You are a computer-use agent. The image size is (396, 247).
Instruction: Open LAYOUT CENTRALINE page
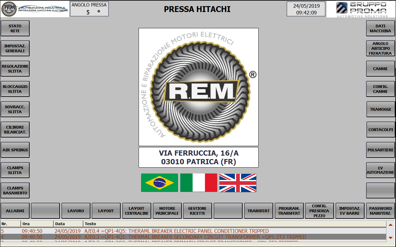coord(137,211)
